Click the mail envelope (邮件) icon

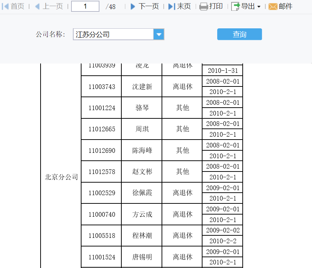(273, 6)
